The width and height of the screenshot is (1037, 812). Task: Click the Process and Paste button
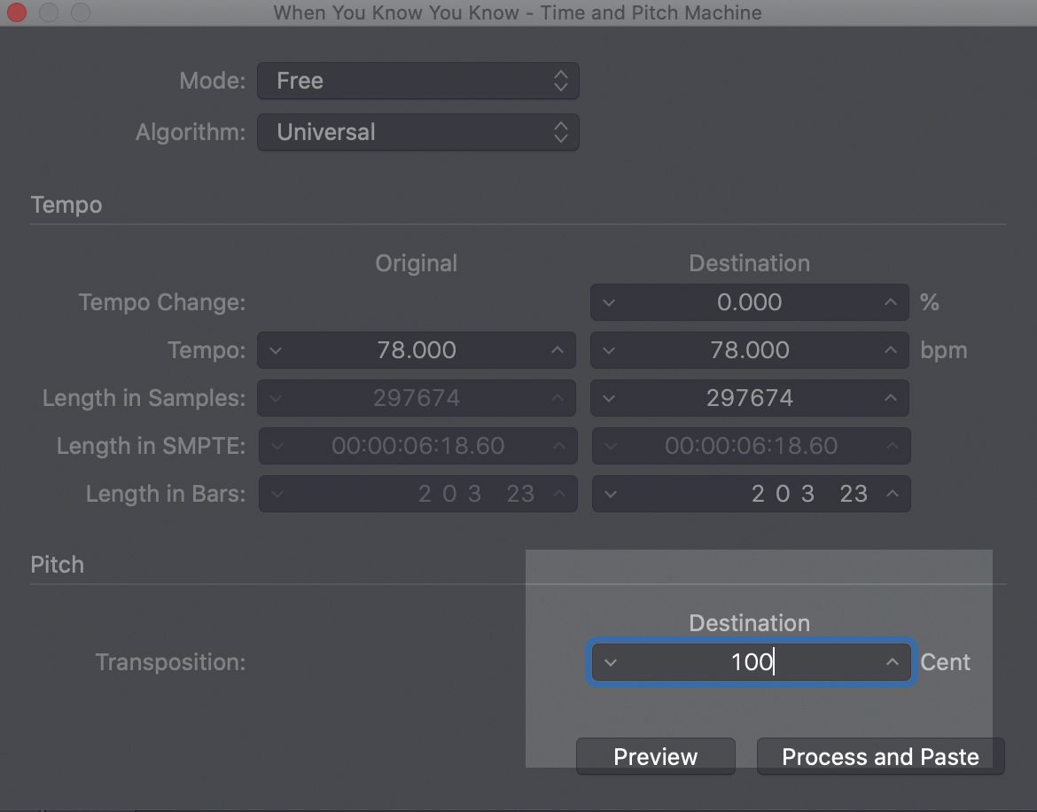coord(879,756)
